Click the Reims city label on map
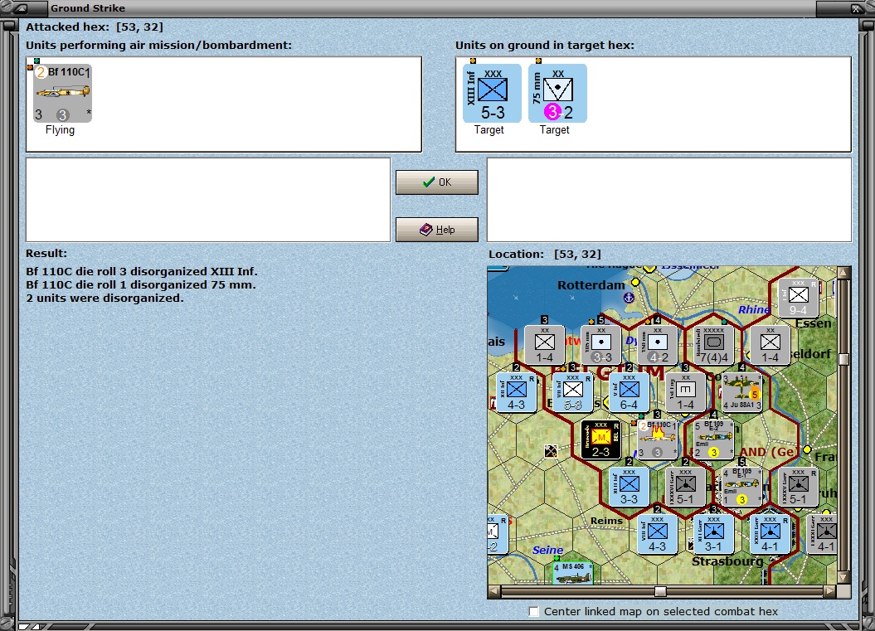Viewport: 875px width, 631px height. (606, 521)
